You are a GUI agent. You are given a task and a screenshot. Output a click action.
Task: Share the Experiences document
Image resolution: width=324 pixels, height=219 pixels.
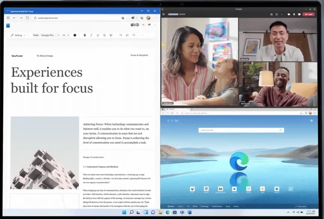pyautogui.click(x=149, y=25)
